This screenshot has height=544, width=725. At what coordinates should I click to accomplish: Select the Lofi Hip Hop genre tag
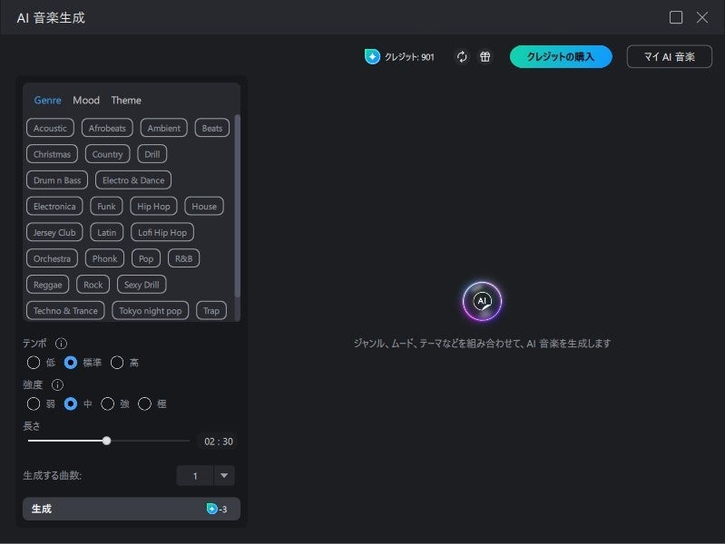pyautogui.click(x=162, y=232)
